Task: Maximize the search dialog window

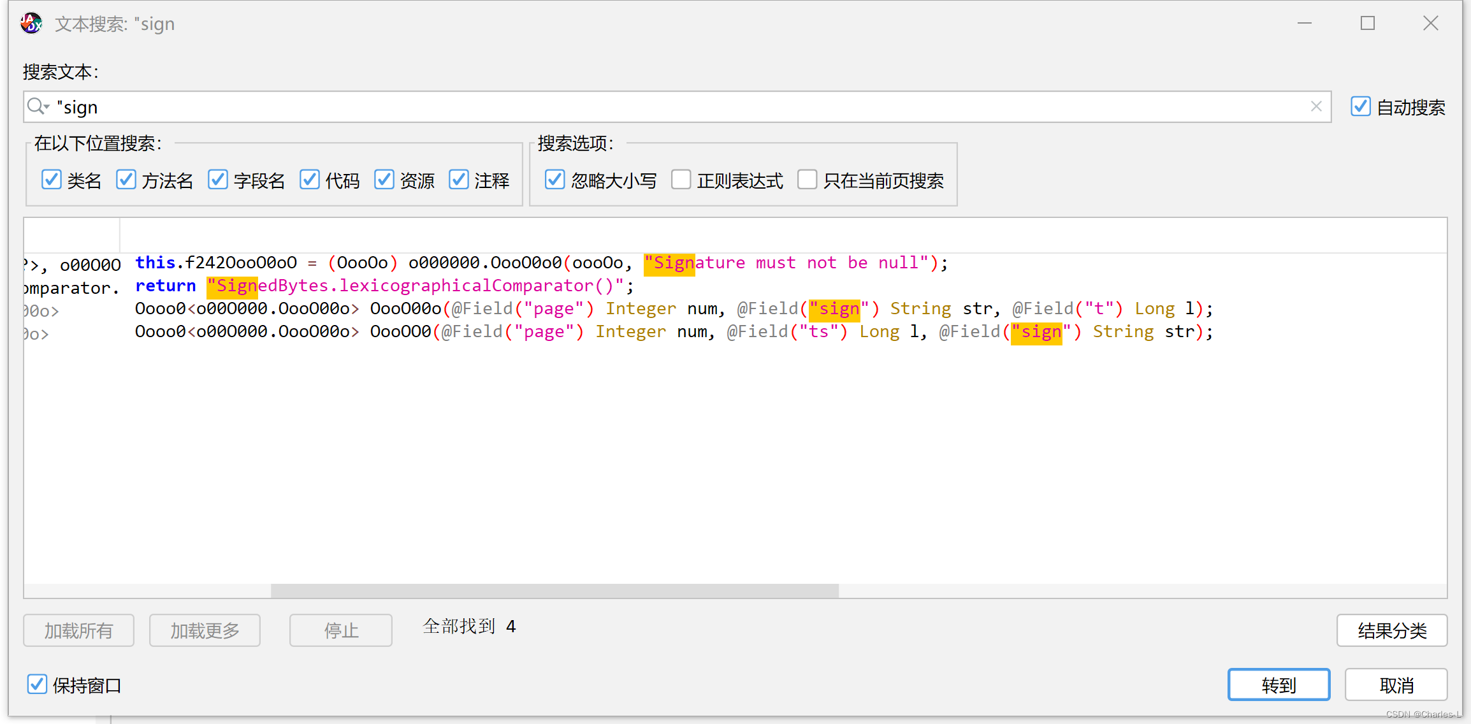Action: [1368, 24]
